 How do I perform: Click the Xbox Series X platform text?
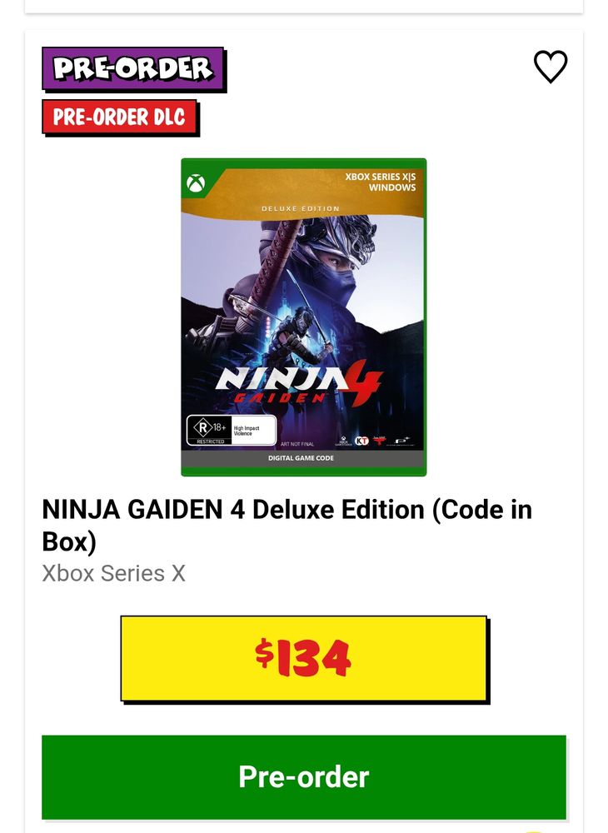click(x=113, y=574)
